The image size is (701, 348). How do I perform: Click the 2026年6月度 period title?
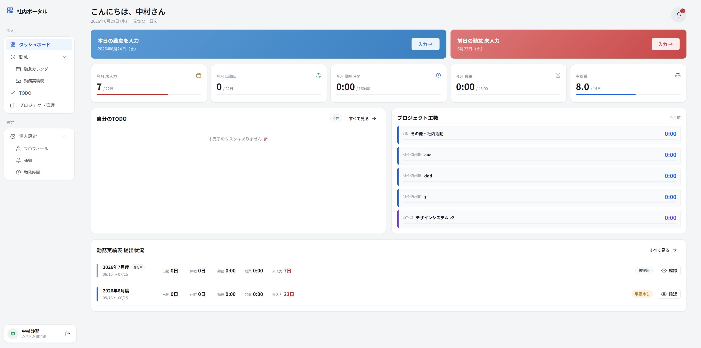[116, 291]
